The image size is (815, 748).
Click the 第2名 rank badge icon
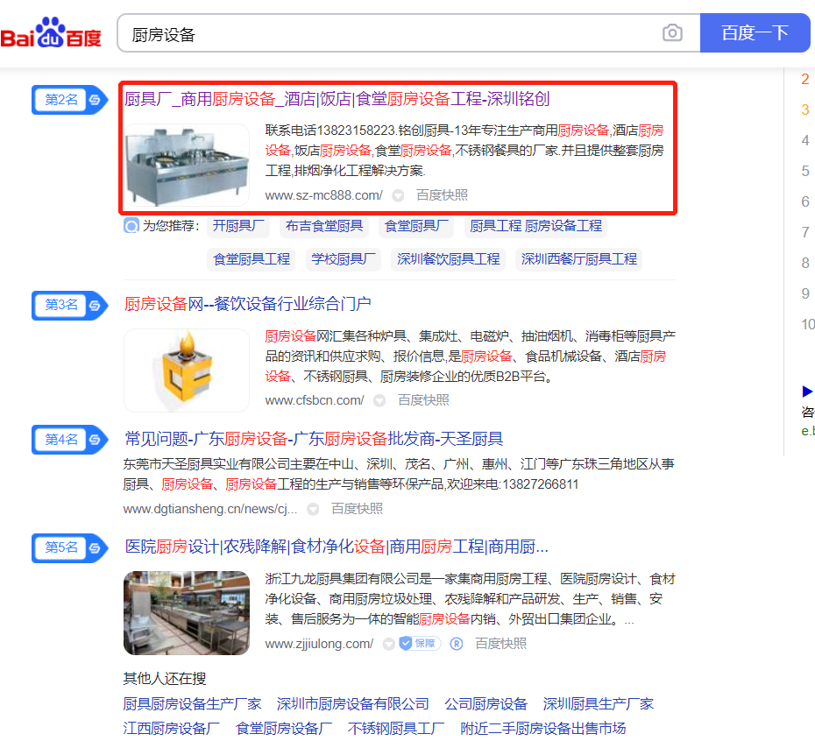coord(69,100)
